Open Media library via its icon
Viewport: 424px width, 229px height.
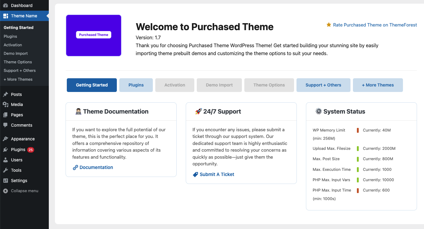point(5,104)
